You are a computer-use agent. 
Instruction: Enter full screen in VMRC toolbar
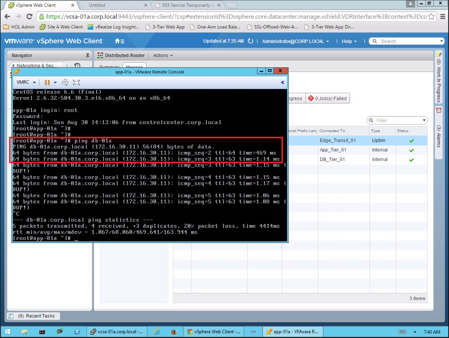76,82
